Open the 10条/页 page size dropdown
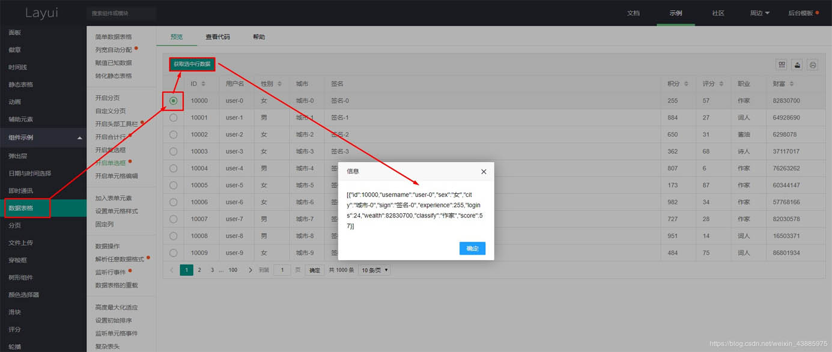Image resolution: width=832 pixels, height=352 pixels. [x=374, y=270]
